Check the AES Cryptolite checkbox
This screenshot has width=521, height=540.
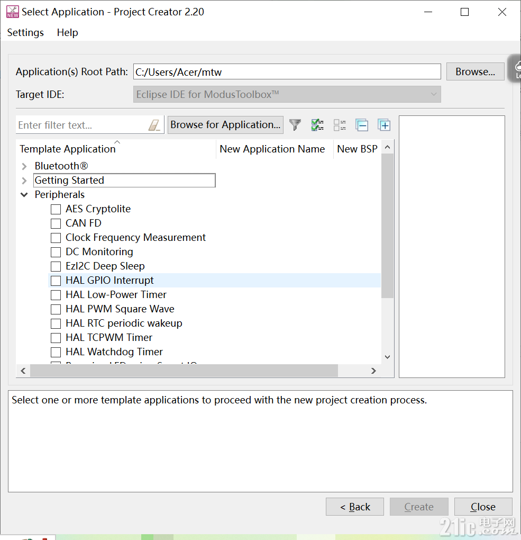click(56, 210)
